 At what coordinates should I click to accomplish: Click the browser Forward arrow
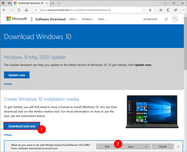coord(12,10)
